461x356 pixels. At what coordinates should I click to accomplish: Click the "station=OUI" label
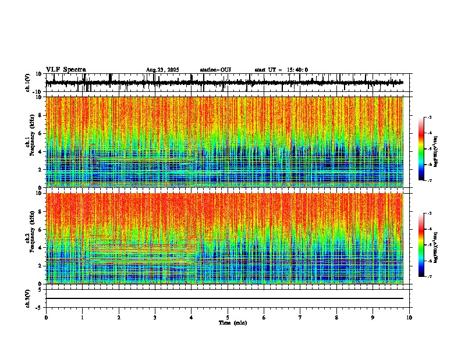pos(215,70)
